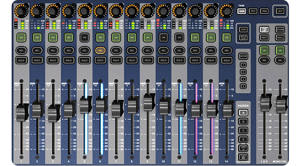This screenshot has height=166, width=301.
Task: Click the STORE cue button
Action: click(280, 30)
